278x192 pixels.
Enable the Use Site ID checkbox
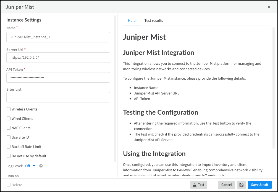click(9, 137)
